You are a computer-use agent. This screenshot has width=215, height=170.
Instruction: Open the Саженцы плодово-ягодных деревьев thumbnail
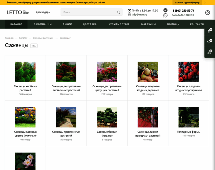pyautogui.click(x=148, y=72)
